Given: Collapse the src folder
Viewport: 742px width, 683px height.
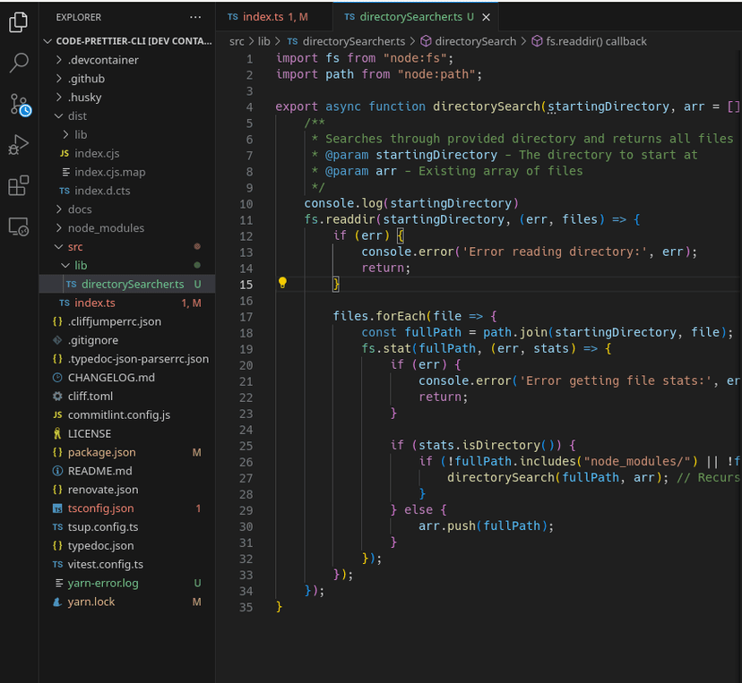Looking at the screenshot, I should click(x=75, y=246).
